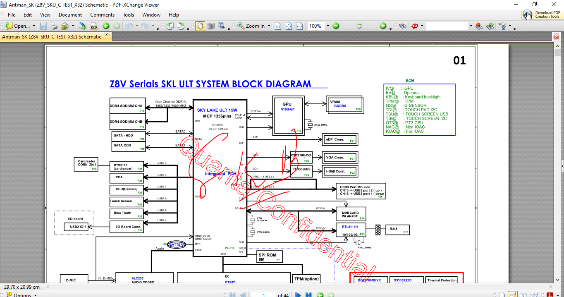
Task: Open the Comments menu
Action: point(103,15)
